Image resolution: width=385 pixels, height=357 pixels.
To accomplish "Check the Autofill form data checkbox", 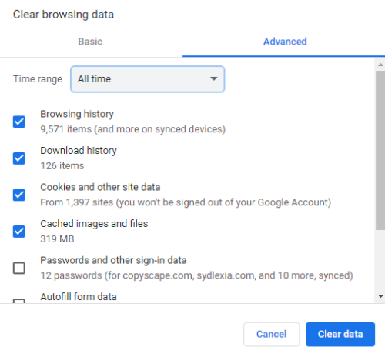I will 19,301.
